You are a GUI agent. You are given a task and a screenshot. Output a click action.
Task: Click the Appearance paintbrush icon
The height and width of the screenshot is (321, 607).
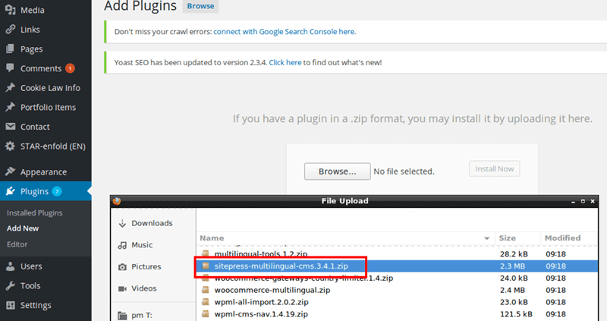click(x=11, y=172)
